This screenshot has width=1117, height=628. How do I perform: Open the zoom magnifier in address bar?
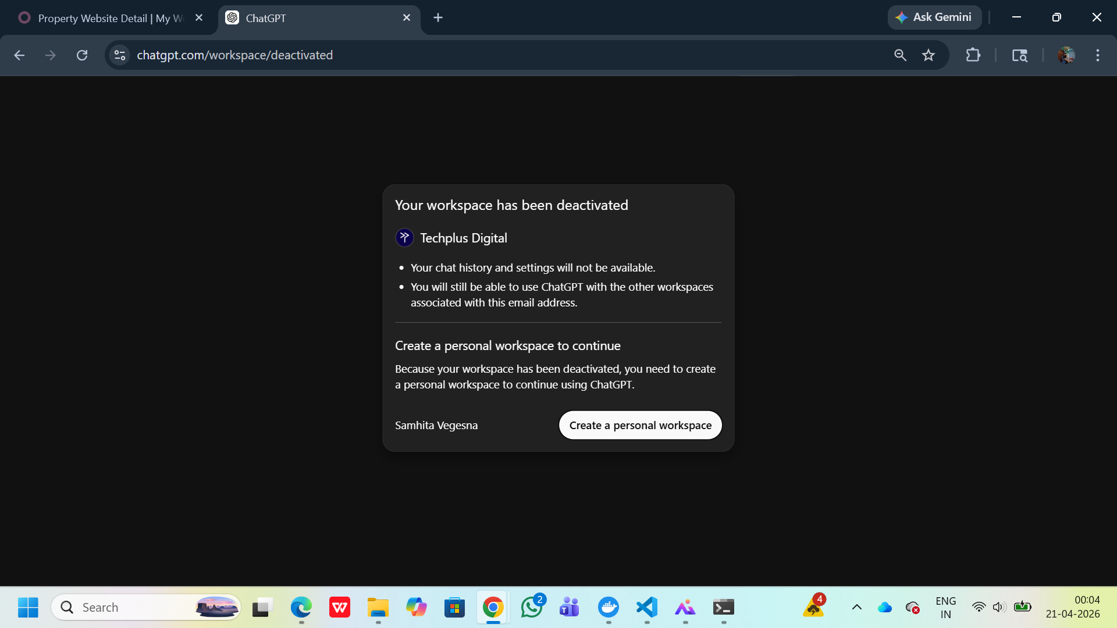(x=900, y=55)
